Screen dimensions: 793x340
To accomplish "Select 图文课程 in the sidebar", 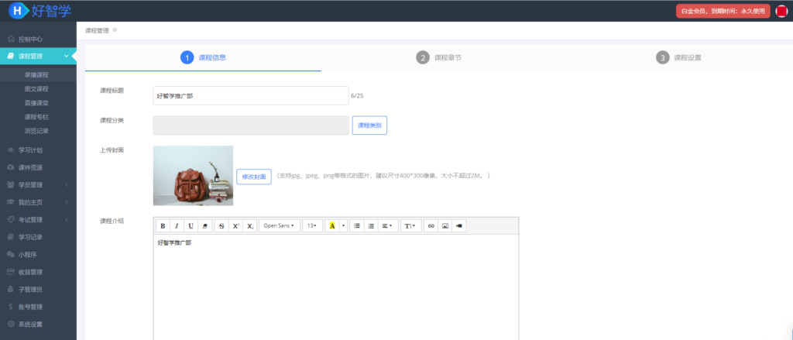I will pyautogui.click(x=36, y=88).
